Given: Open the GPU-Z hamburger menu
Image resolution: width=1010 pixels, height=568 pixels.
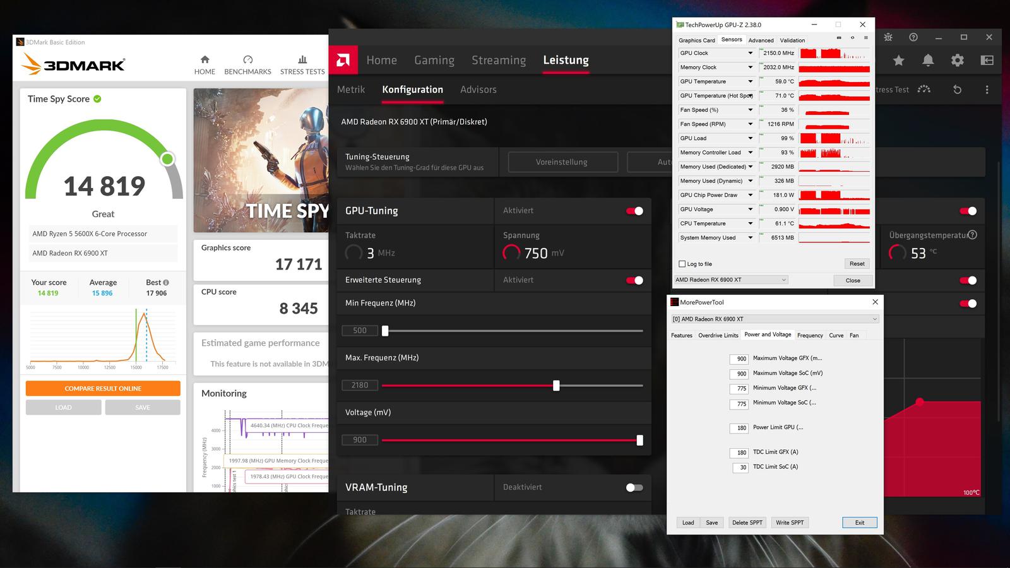Looking at the screenshot, I should coord(866,38).
